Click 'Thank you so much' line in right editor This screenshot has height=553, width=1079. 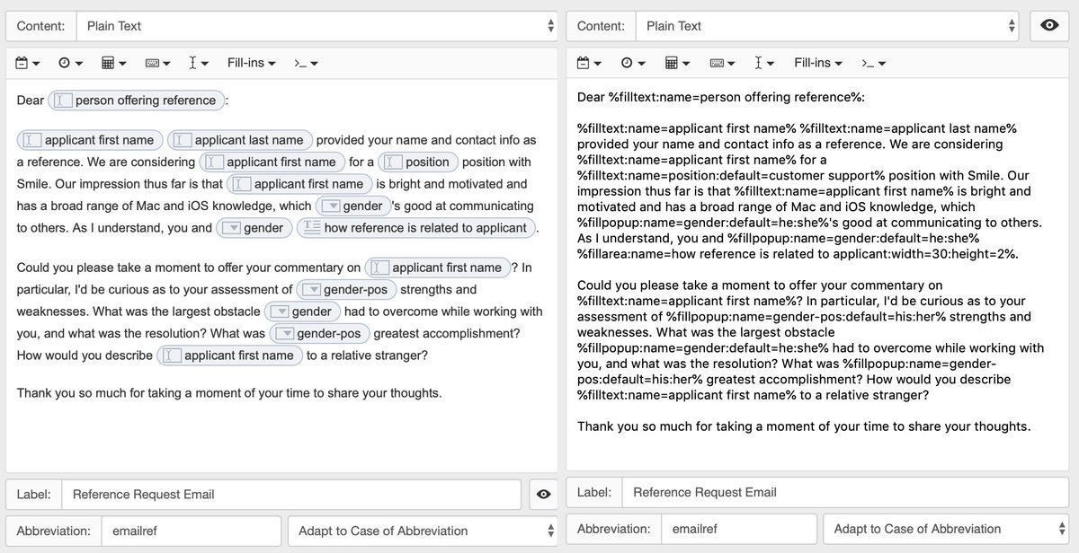[804, 426]
